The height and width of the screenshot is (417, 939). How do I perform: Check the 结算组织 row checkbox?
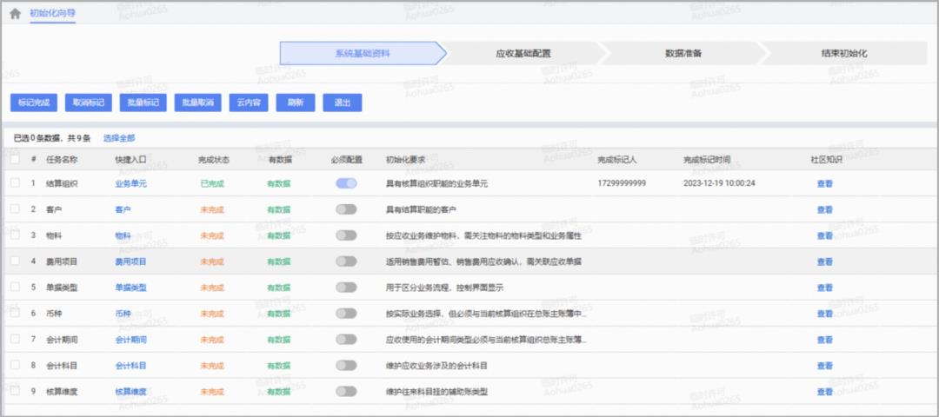pos(15,183)
